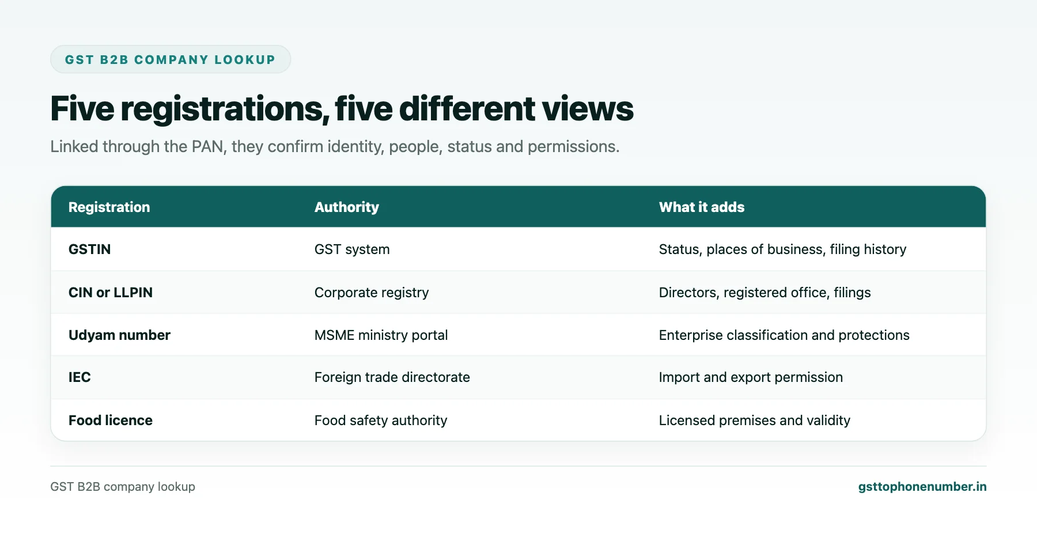Click the 'Five registrations, five different views' heading

coord(342,108)
